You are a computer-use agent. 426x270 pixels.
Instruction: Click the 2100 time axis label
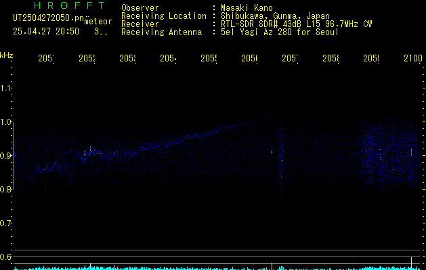412,58
